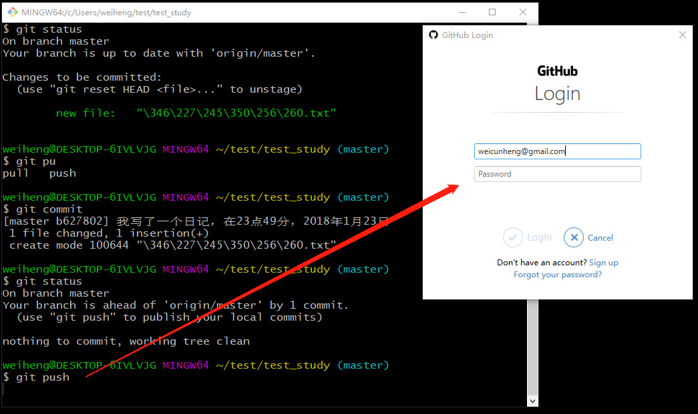
Task: Click the MINGW64 window title text
Action: (106, 13)
